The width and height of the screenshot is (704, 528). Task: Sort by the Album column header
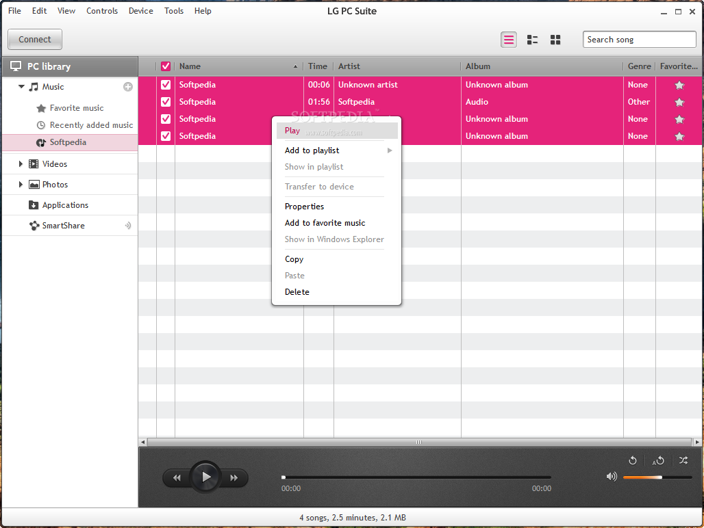pyautogui.click(x=542, y=66)
